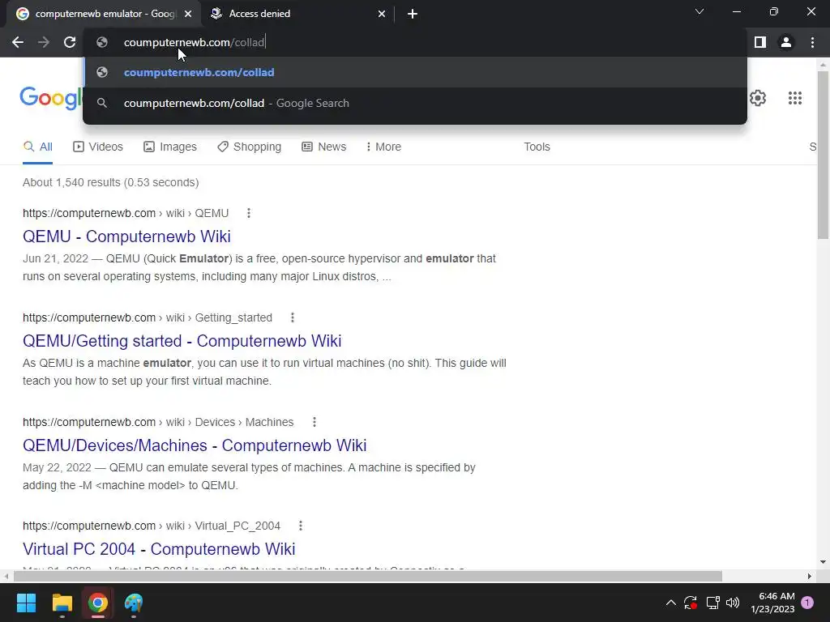This screenshot has width=830, height=622.
Task: Open the Chrome three-dot menu
Action: click(x=812, y=42)
